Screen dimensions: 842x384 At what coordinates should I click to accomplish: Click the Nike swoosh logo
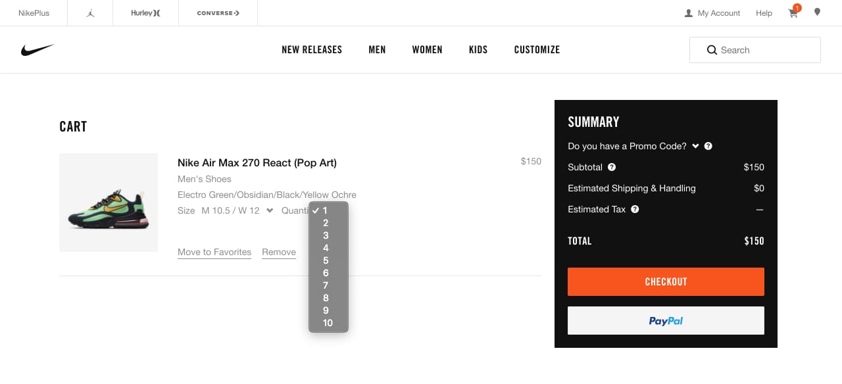37,50
